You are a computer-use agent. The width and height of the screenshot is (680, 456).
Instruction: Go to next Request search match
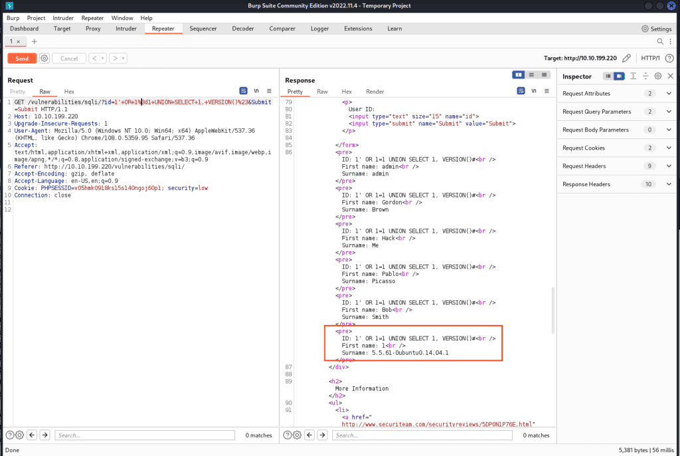[x=45, y=435]
